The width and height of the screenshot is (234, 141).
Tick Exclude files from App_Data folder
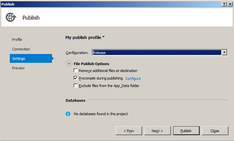click(x=76, y=86)
